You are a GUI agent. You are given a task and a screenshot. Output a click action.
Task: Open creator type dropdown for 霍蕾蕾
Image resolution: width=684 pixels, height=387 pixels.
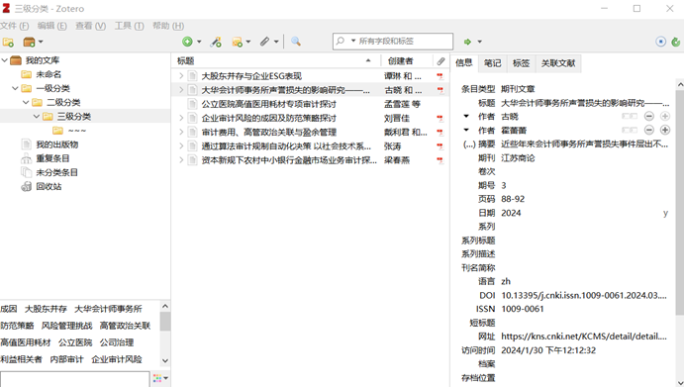pyautogui.click(x=466, y=130)
